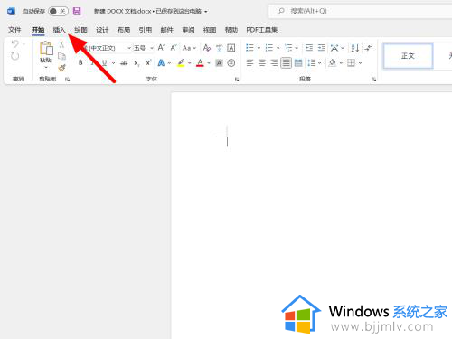Click the Paste clipboard icon
Viewport: 452px width, 339px height.
pos(46,48)
